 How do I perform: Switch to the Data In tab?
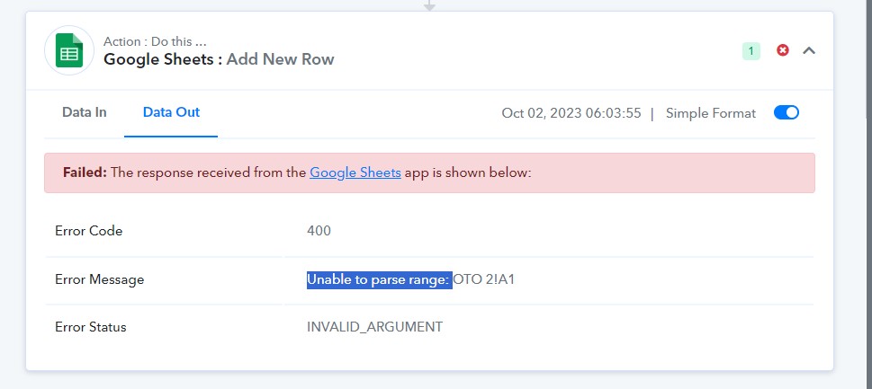coord(84,112)
